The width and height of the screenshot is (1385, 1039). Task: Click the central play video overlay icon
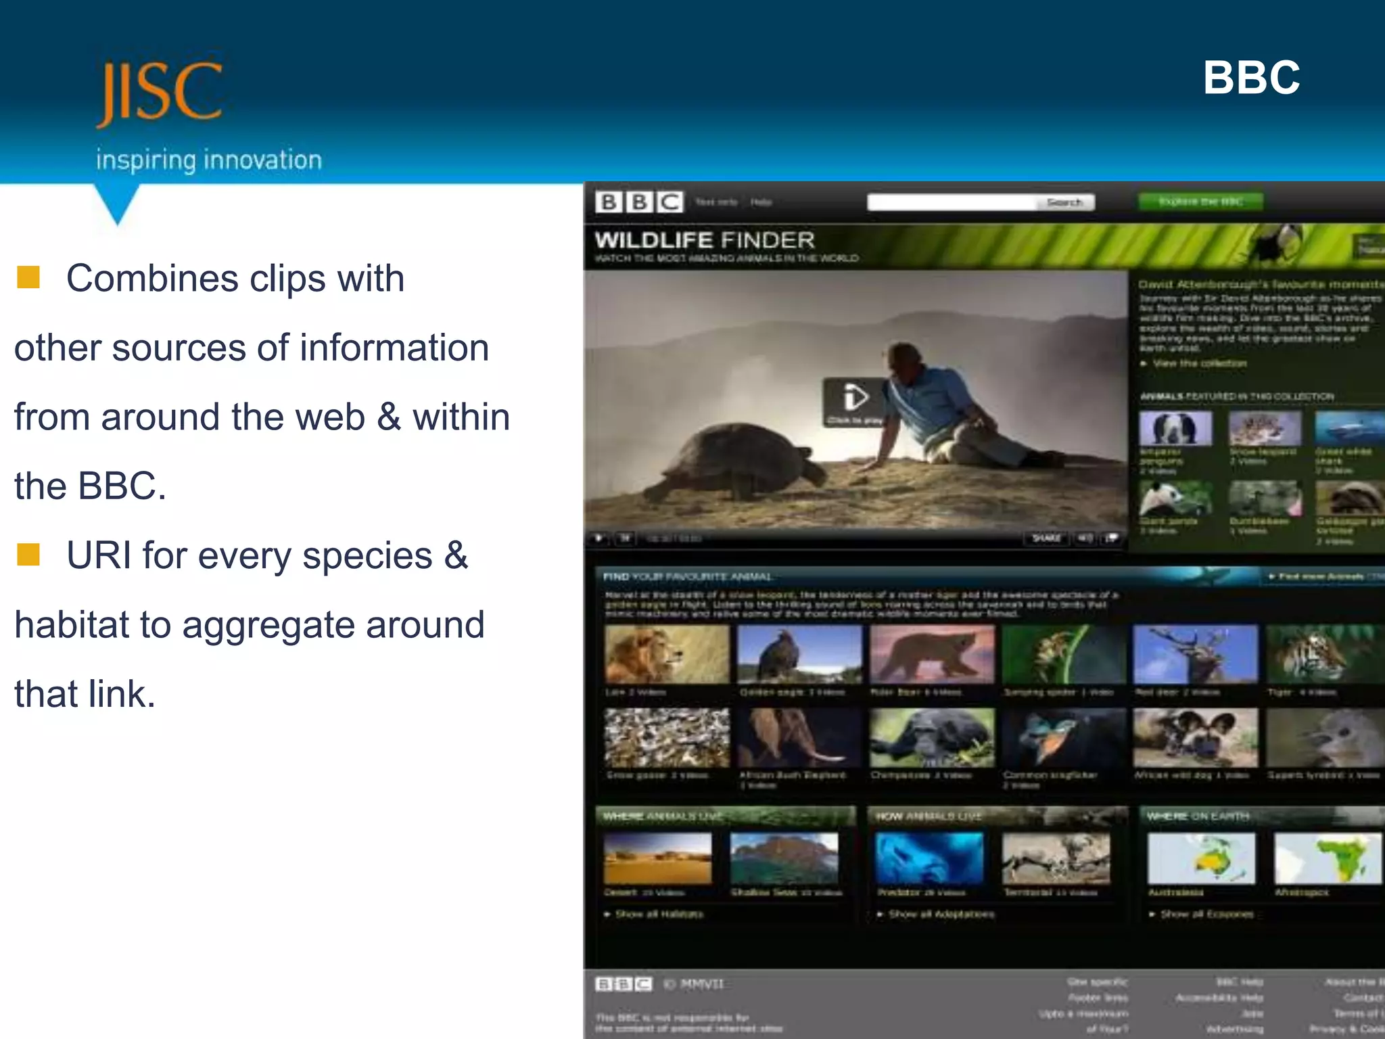tap(855, 398)
